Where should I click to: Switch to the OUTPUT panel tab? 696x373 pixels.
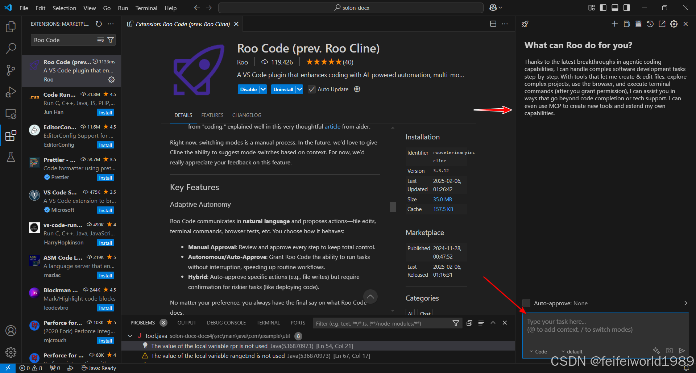[x=187, y=323]
